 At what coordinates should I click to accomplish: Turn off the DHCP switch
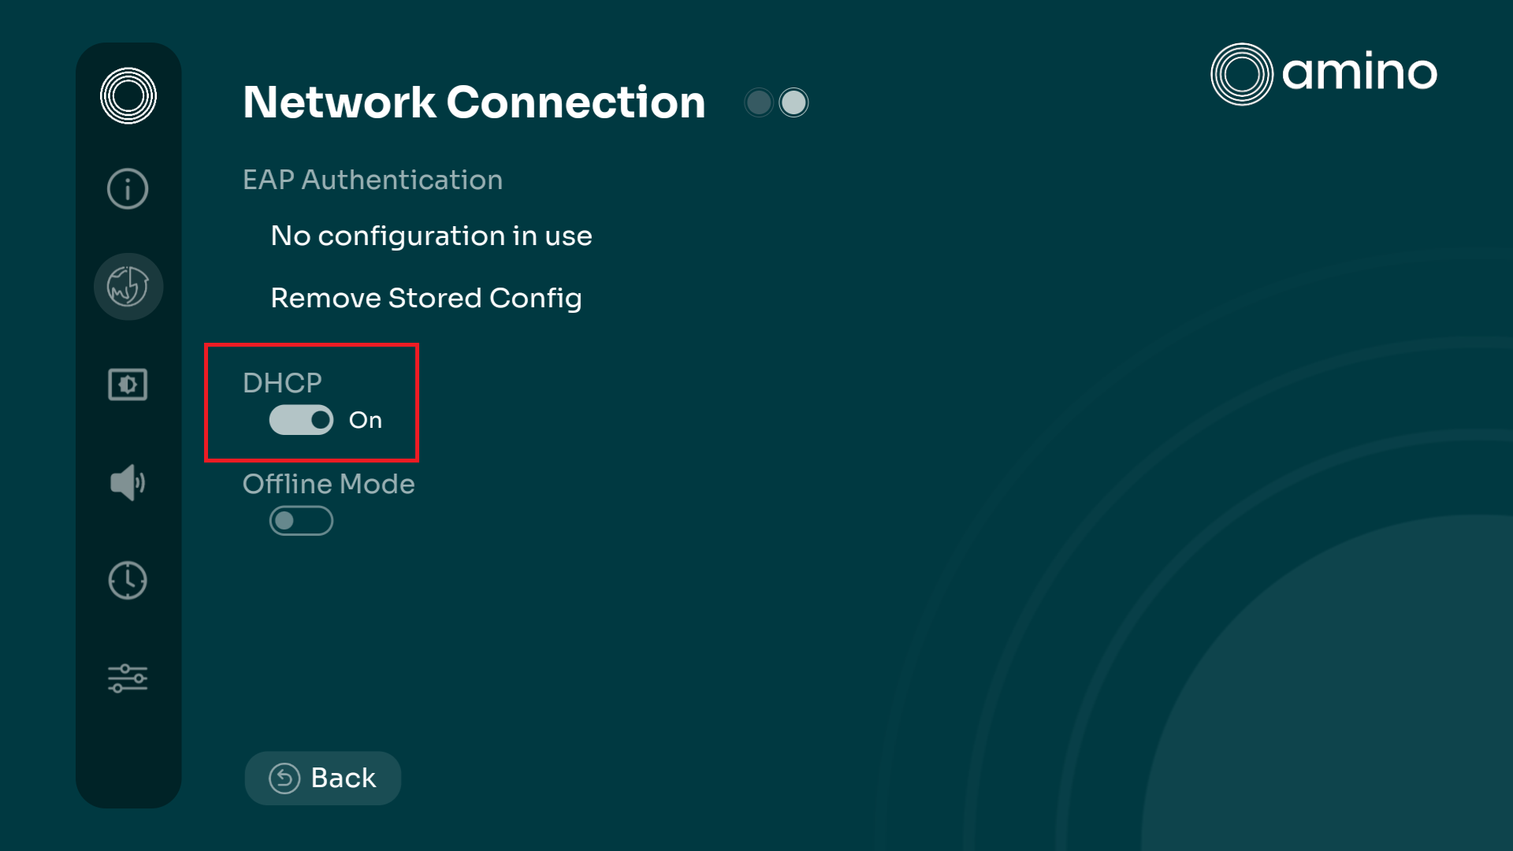[301, 420]
